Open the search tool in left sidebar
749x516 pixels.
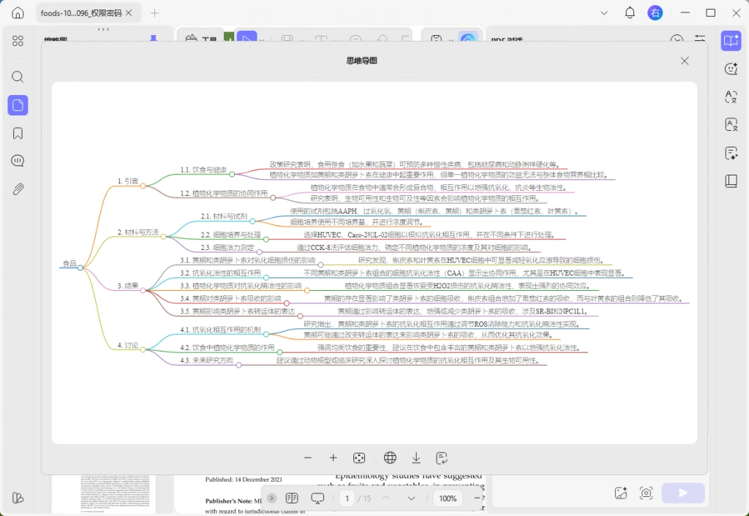click(x=18, y=77)
